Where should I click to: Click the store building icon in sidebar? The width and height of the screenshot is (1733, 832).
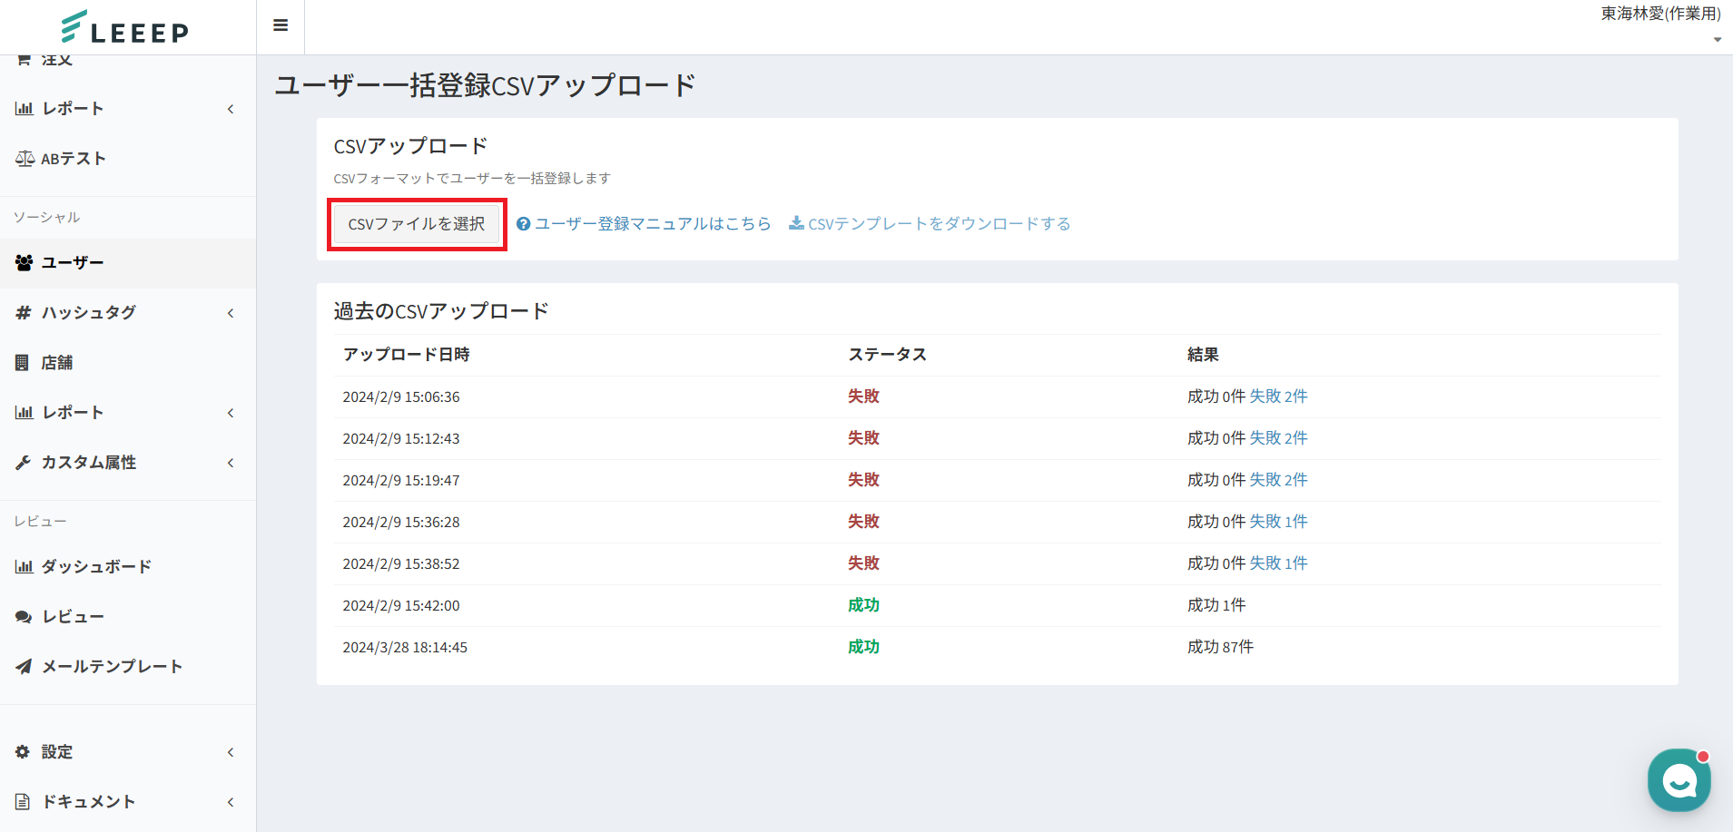click(23, 363)
